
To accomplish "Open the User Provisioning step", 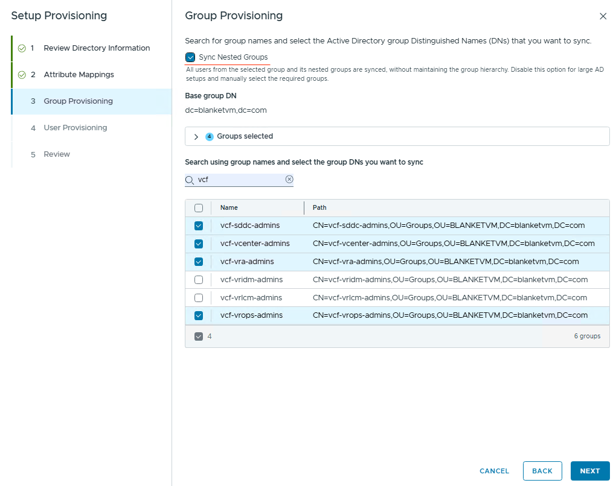I will (x=75, y=128).
